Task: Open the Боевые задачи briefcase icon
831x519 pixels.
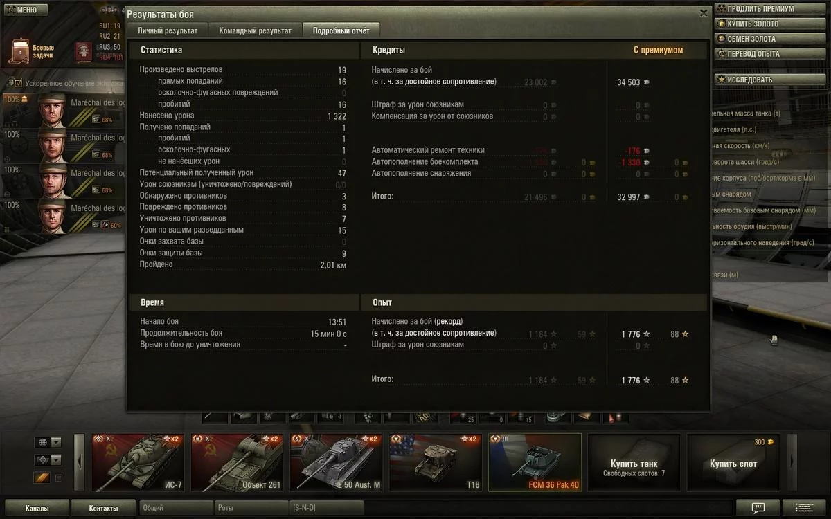Action: tap(21, 51)
